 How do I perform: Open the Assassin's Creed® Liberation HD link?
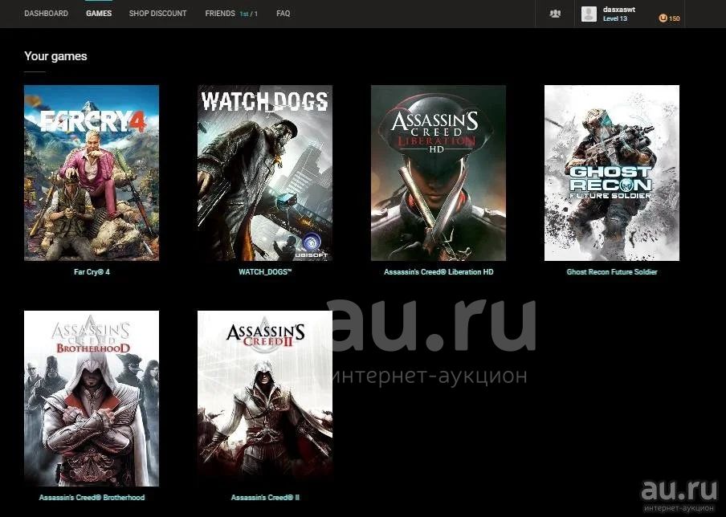pyautogui.click(x=438, y=271)
